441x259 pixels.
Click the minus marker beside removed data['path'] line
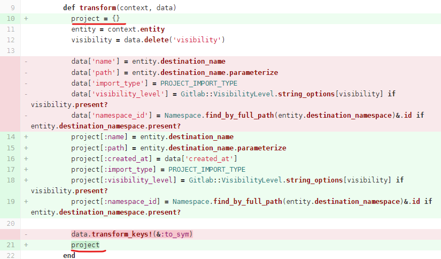point(26,72)
